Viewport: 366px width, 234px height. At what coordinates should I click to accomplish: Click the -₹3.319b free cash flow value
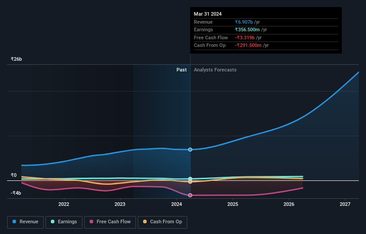pyautogui.click(x=245, y=38)
